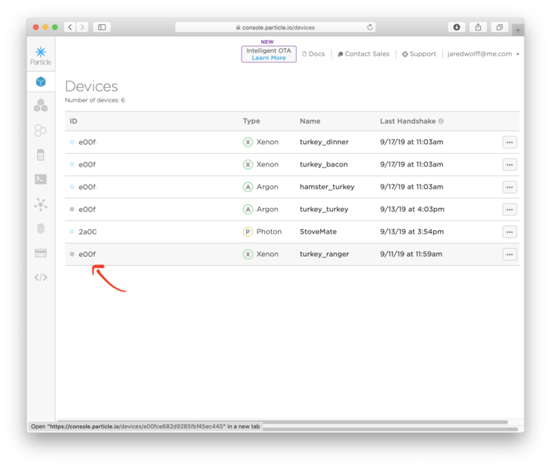
Task: Select the turkey_dinner device name
Action: click(324, 142)
